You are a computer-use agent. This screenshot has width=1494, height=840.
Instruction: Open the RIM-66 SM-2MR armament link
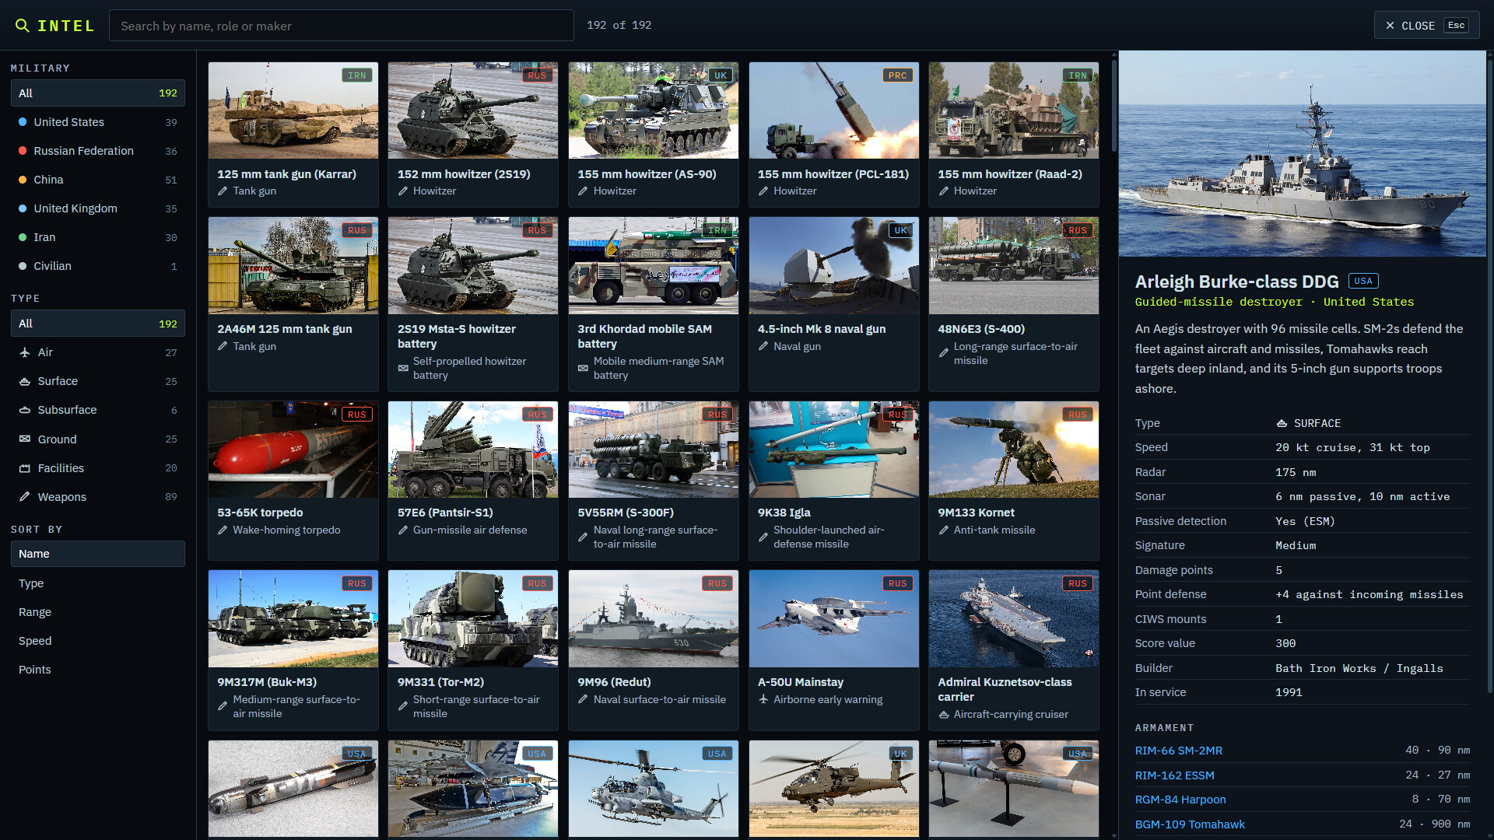(1178, 751)
